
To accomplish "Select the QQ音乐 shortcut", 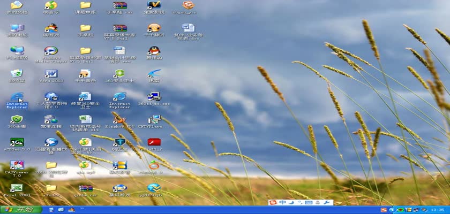I will tap(51, 7).
